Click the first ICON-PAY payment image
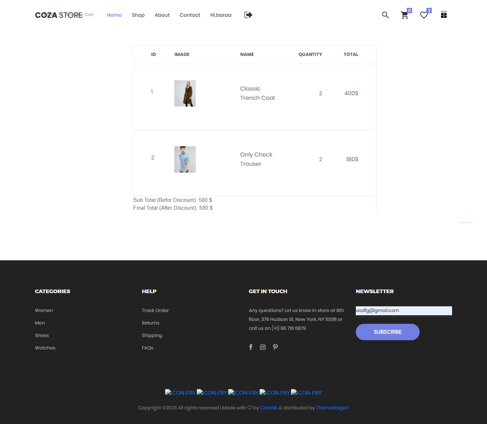The width and height of the screenshot is (487, 424). click(180, 393)
